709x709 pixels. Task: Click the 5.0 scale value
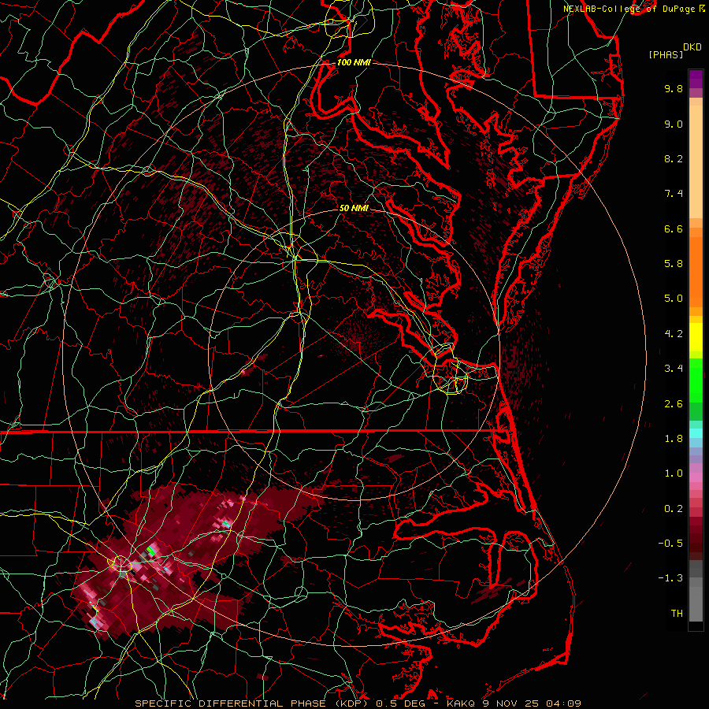click(674, 299)
